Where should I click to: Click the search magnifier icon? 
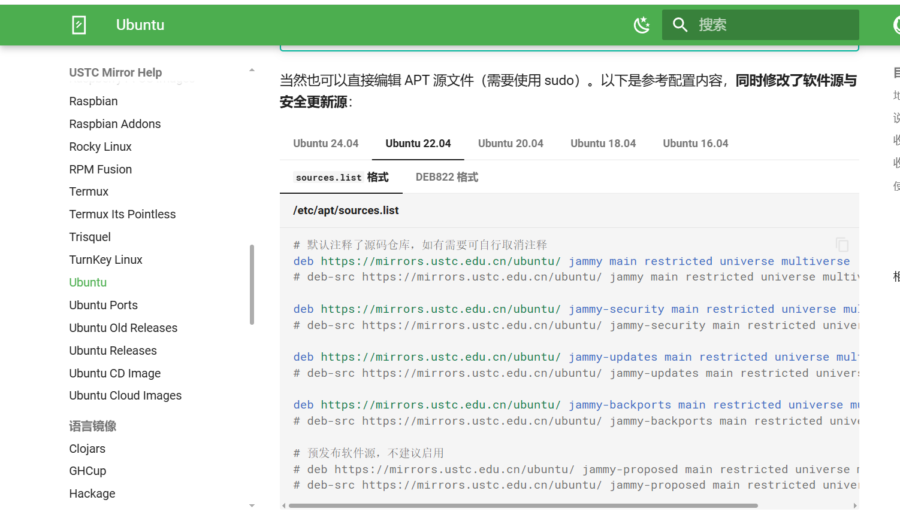pos(679,25)
